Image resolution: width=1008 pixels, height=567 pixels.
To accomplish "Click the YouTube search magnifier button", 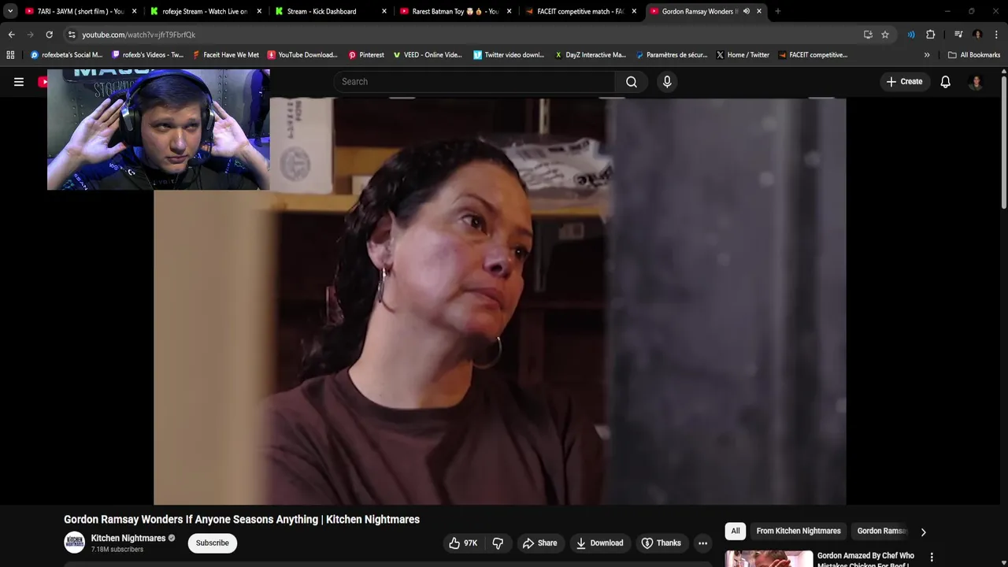I will point(632,82).
